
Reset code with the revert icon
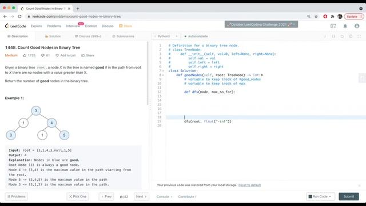click(x=342, y=37)
